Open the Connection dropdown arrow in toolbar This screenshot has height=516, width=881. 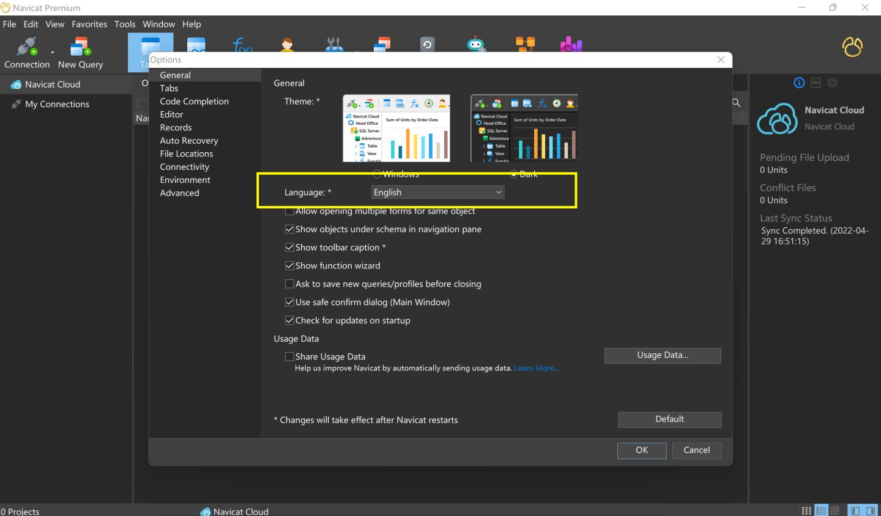click(53, 53)
